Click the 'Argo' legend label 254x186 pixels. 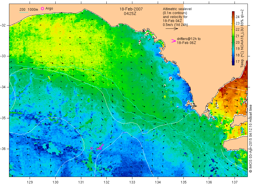coord(49,8)
